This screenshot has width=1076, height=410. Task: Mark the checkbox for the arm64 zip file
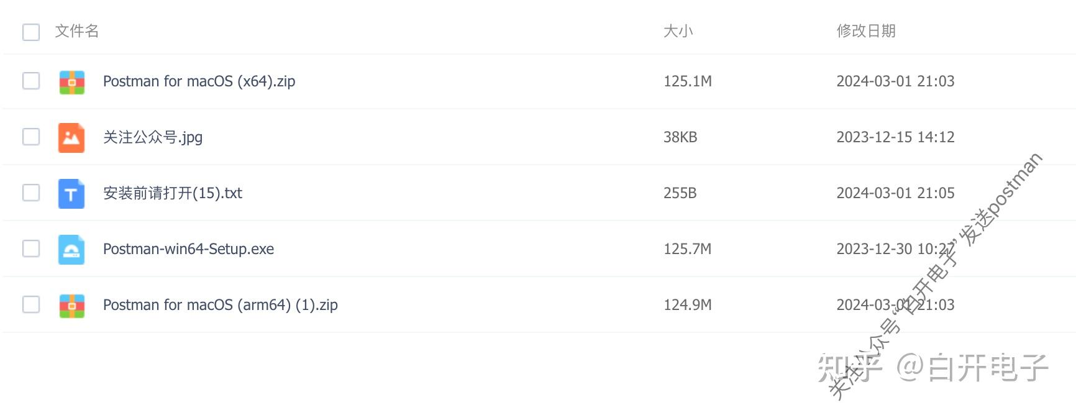pos(31,304)
